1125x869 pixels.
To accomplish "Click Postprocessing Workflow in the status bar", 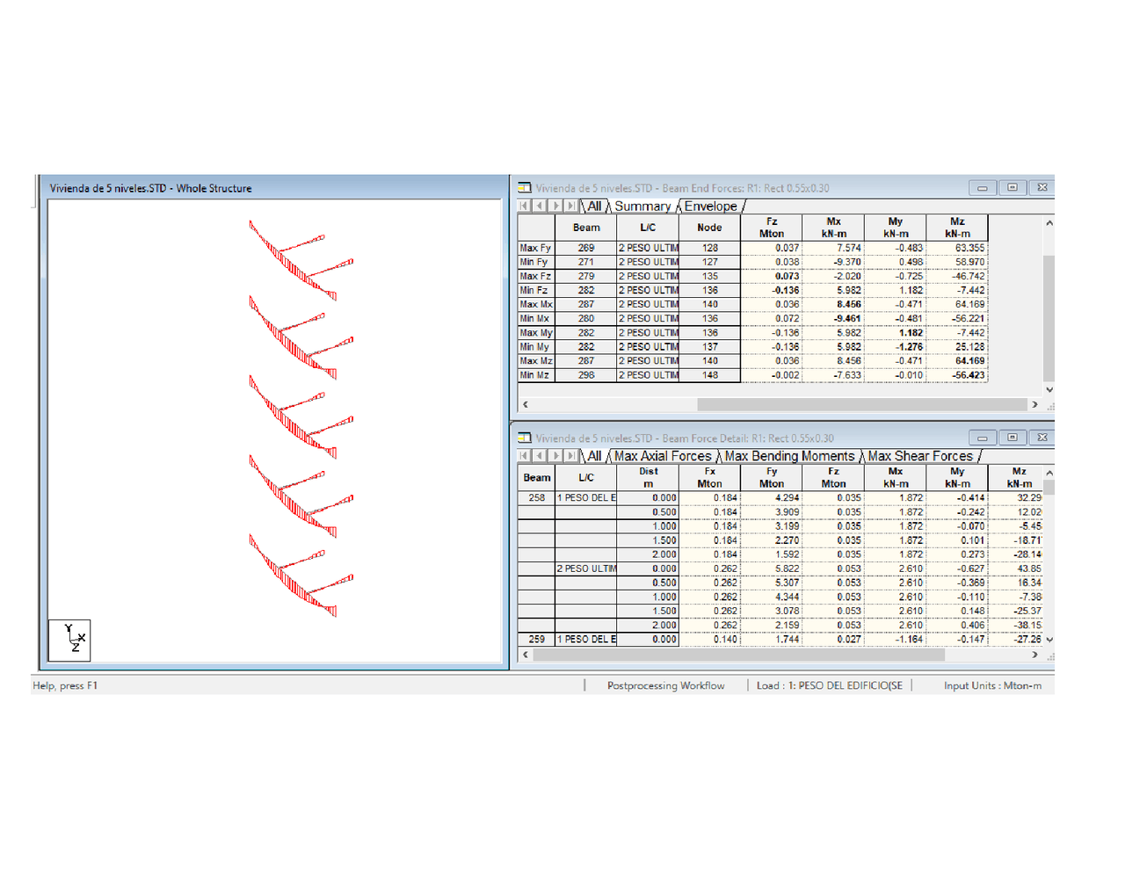I will (665, 685).
